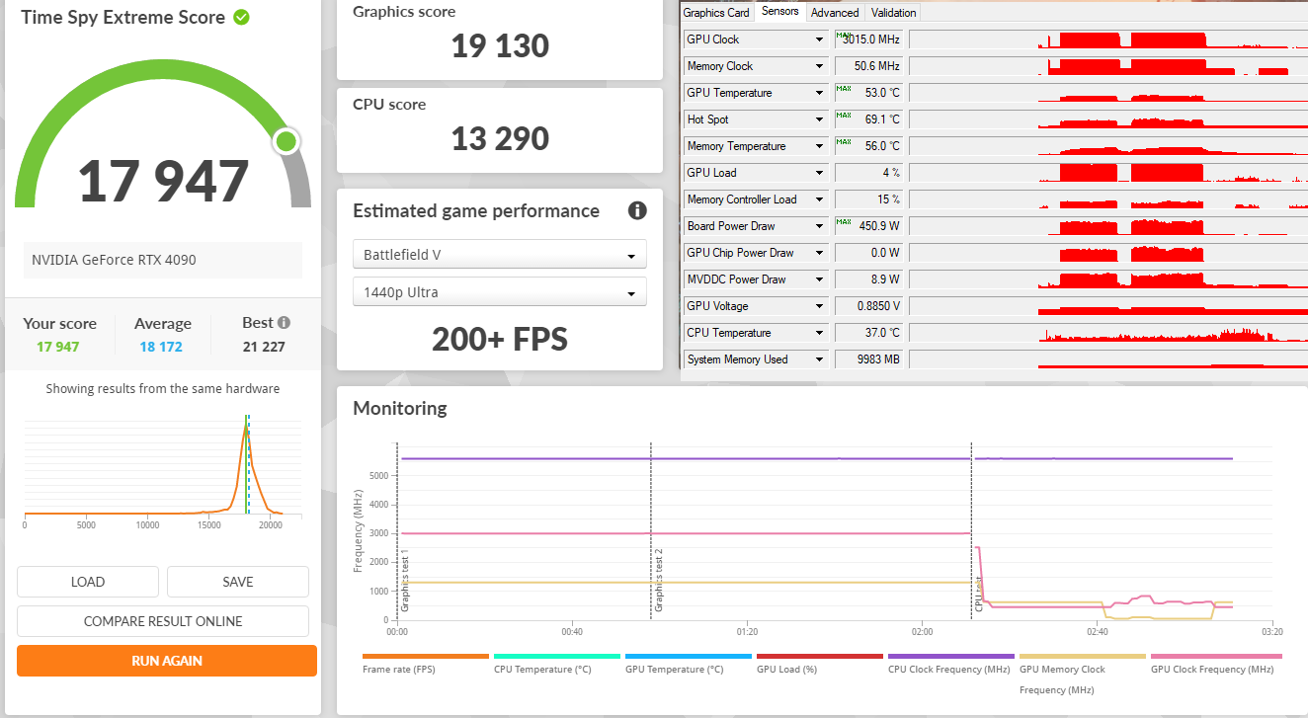Click COMPARE RESULT ONLINE button
This screenshot has height=718, width=1308.
pos(163,621)
